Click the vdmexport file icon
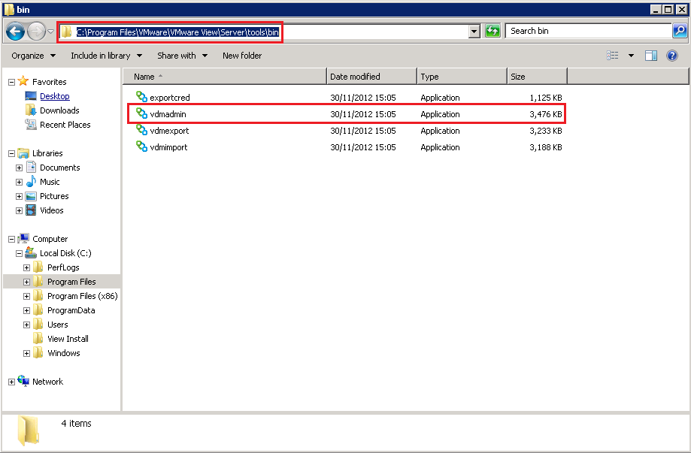Viewport: 691px width, 453px height. coord(141,131)
